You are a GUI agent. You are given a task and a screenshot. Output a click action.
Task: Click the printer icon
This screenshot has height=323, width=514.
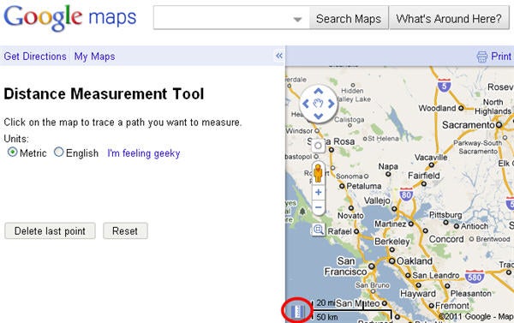(x=481, y=57)
